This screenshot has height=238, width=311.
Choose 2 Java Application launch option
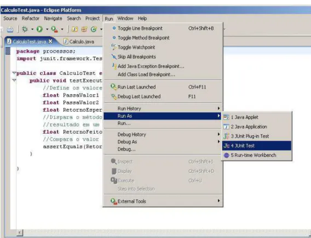pos(257,126)
